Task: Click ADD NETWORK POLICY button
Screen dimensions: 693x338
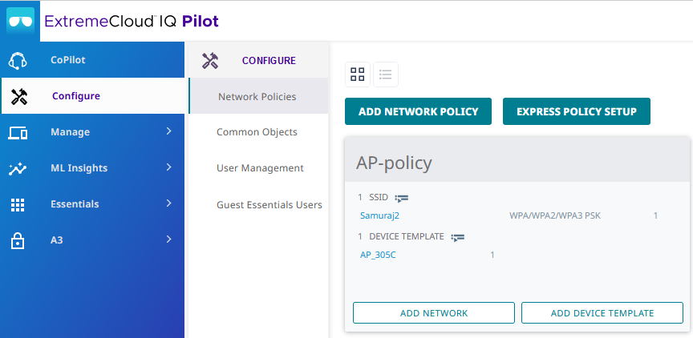Action: point(418,111)
